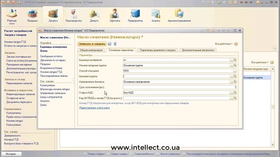
Task: Open the Все действия menu in item form
Action: pyautogui.click(x=224, y=44)
